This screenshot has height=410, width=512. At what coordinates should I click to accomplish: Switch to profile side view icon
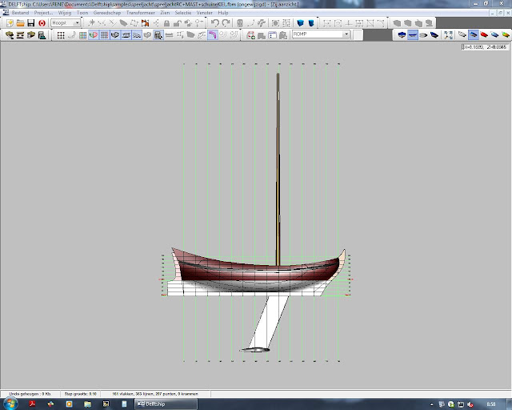coord(413,34)
